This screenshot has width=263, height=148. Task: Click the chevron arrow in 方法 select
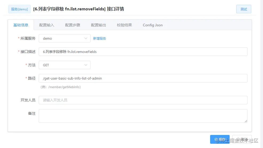86,65
